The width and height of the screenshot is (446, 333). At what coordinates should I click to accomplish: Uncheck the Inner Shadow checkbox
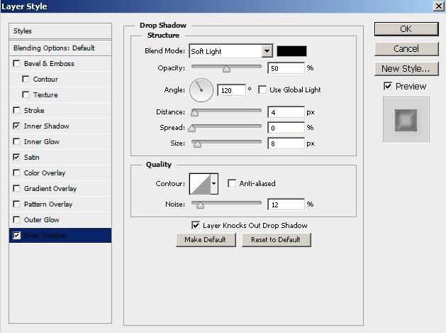[16, 126]
